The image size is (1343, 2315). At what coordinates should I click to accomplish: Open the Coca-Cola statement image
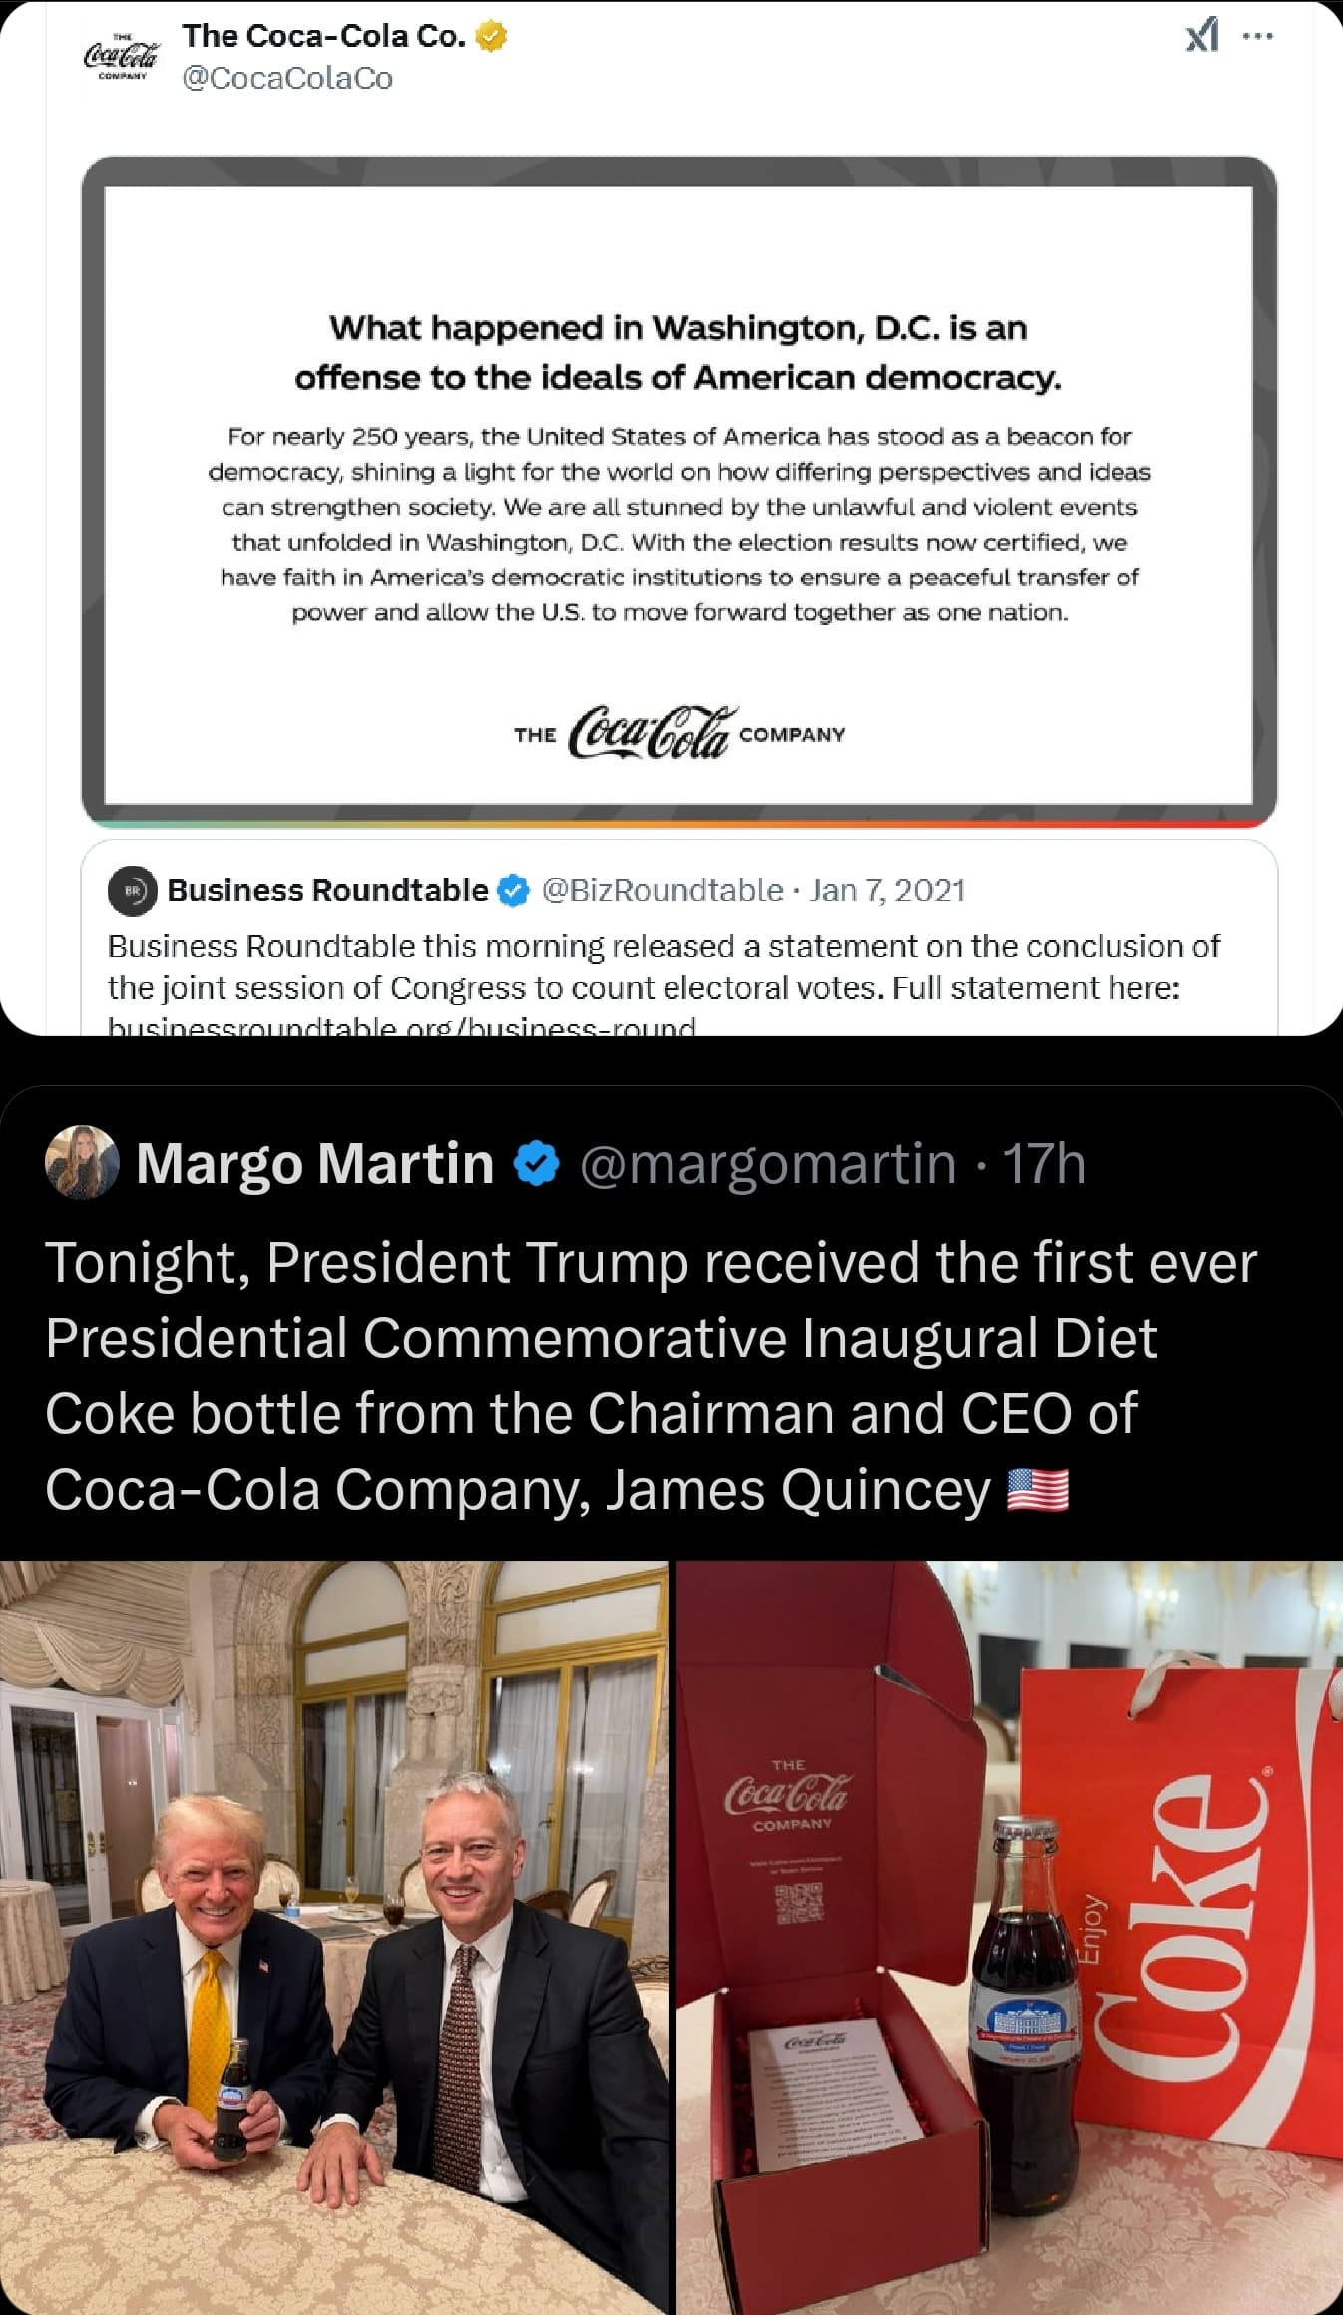678,492
